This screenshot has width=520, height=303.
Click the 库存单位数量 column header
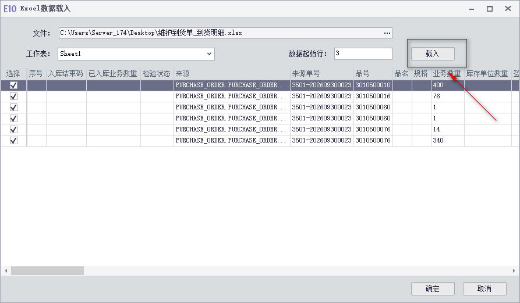click(x=487, y=73)
